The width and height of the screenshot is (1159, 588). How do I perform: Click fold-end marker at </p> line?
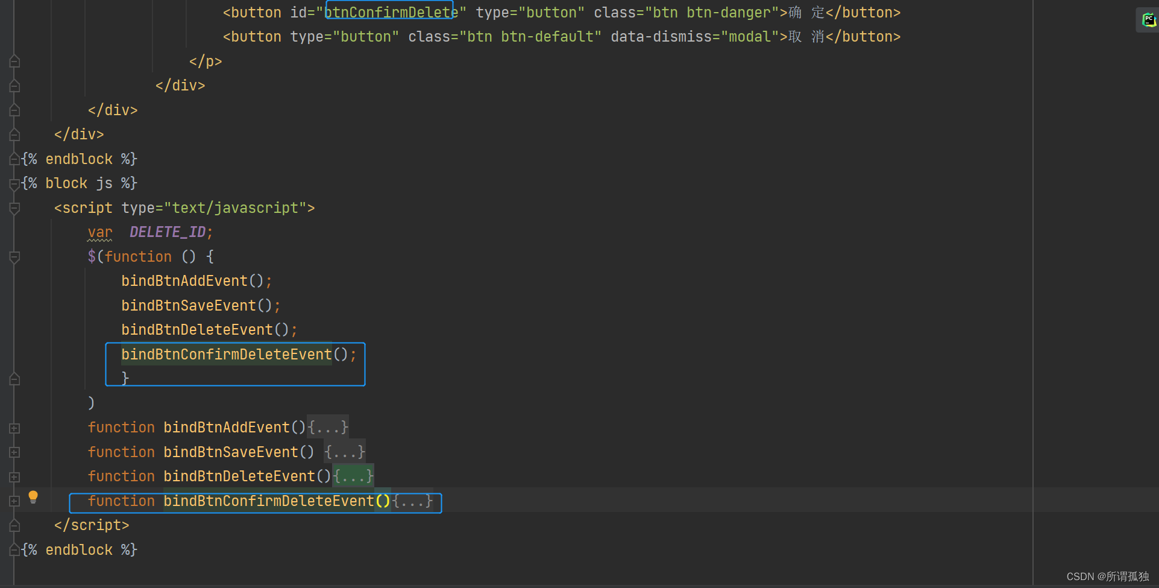(x=14, y=62)
